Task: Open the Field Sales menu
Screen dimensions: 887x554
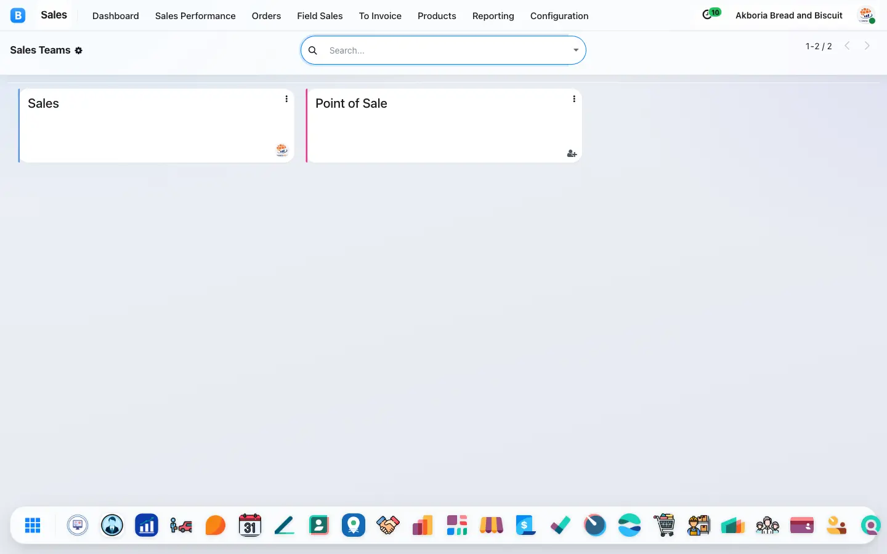Action: [x=320, y=16]
